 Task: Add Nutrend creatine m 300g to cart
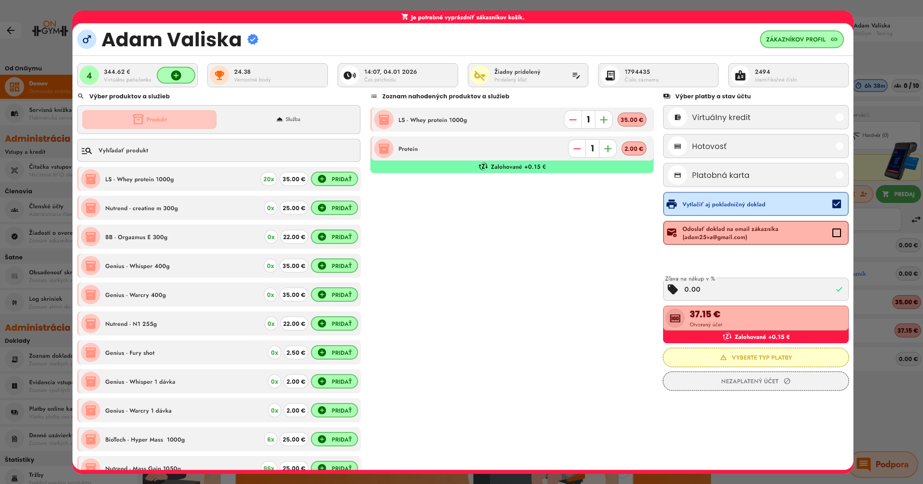(x=335, y=208)
